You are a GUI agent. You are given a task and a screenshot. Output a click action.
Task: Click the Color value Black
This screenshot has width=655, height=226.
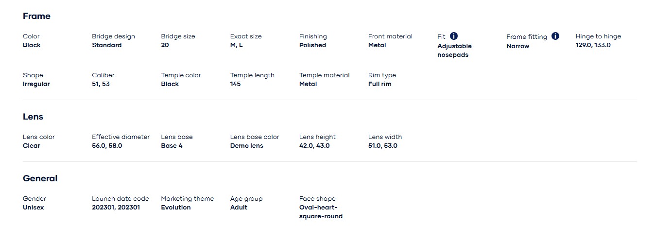(32, 45)
